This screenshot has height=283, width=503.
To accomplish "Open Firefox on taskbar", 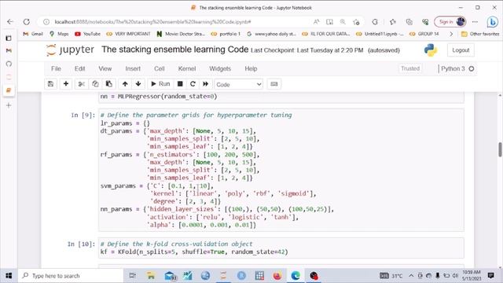I will pyautogui.click(x=277, y=276).
